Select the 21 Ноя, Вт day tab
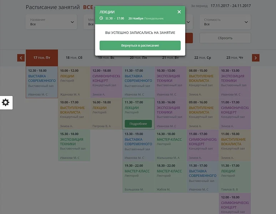Viewport: 276px width, 214px height. point(170,58)
